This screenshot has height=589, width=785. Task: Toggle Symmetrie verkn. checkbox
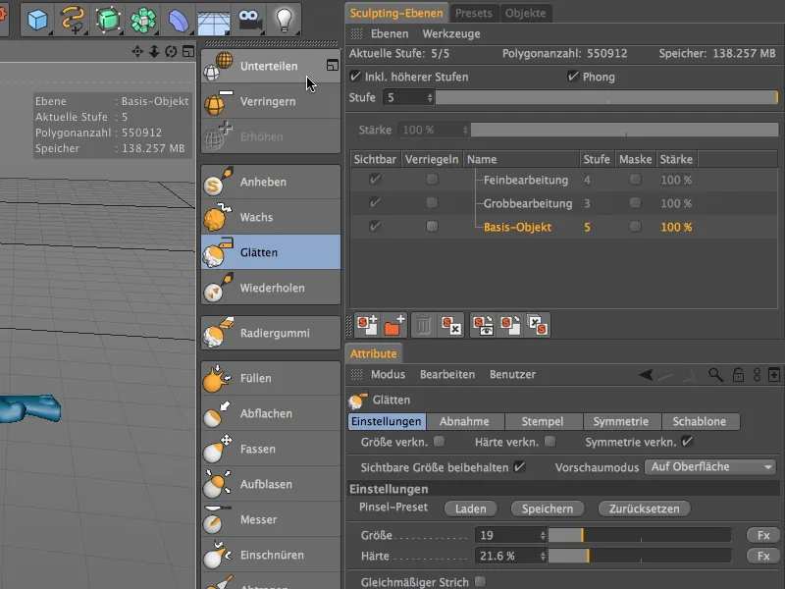coord(687,441)
